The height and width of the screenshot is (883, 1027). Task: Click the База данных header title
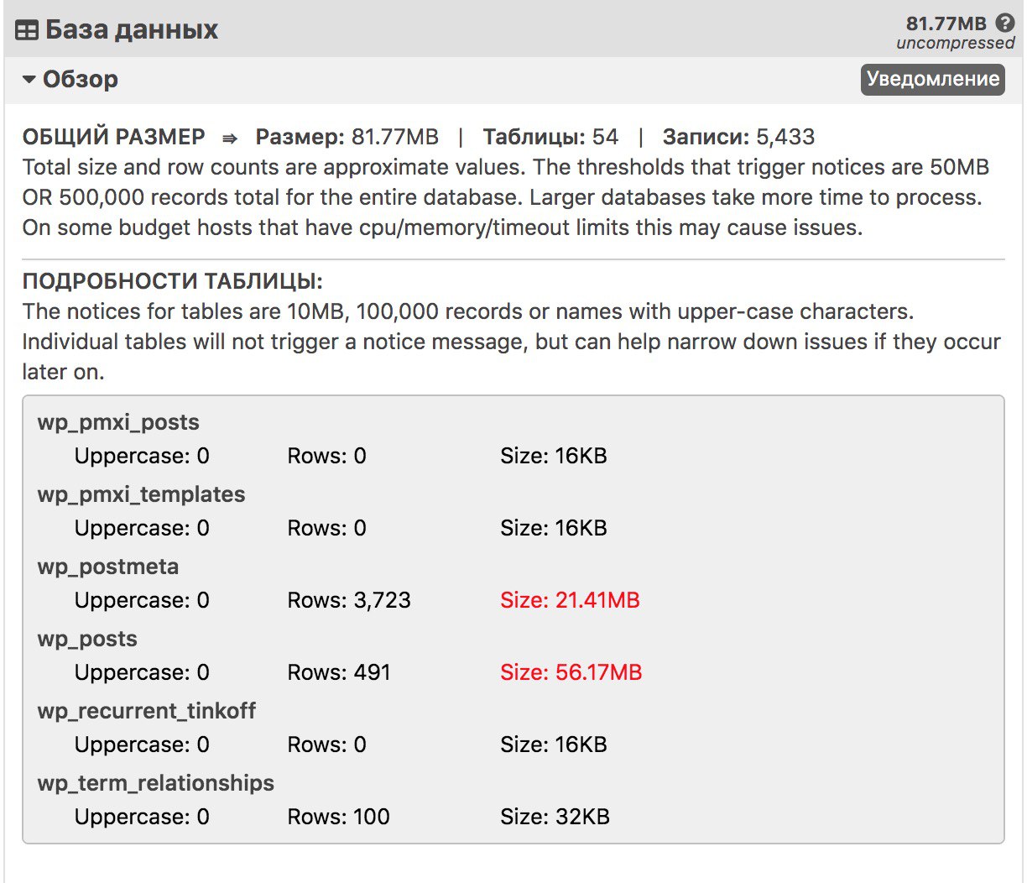click(x=132, y=30)
